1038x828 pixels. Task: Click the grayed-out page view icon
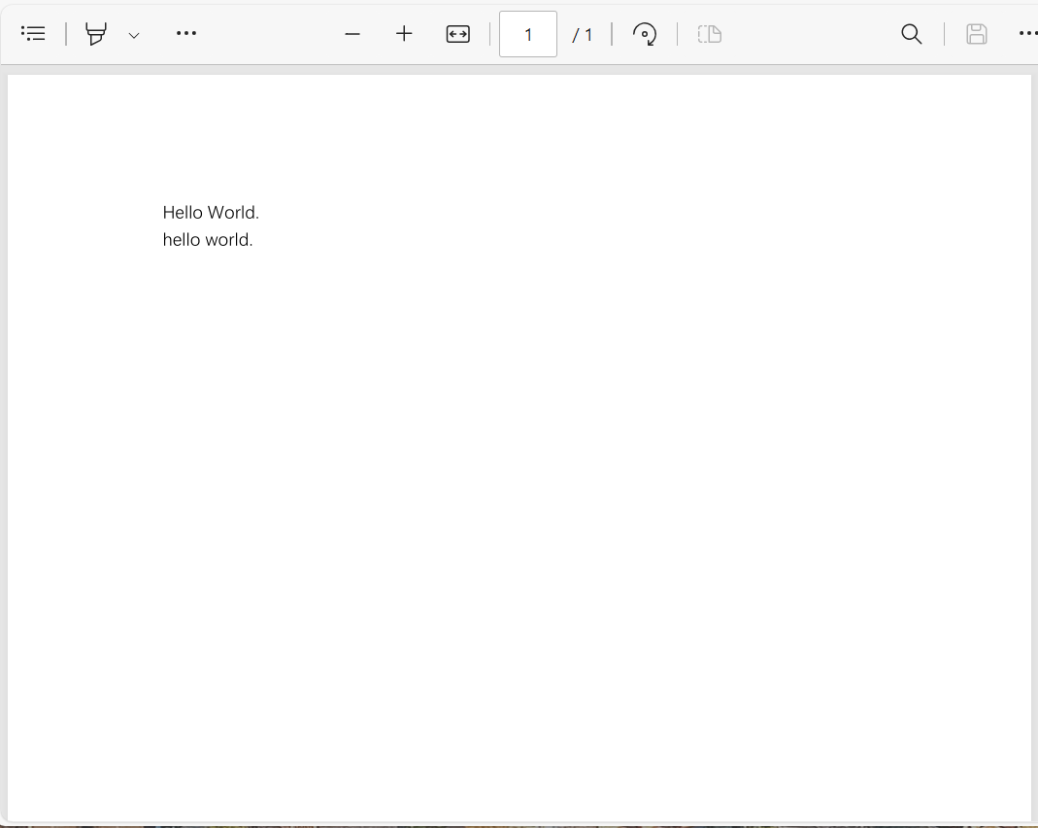(x=710, y=34)
